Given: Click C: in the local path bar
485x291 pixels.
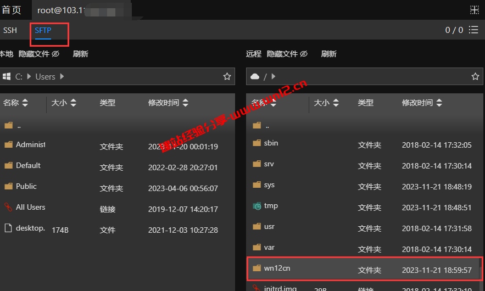Looking at the screenshot, I should [19, 77].
